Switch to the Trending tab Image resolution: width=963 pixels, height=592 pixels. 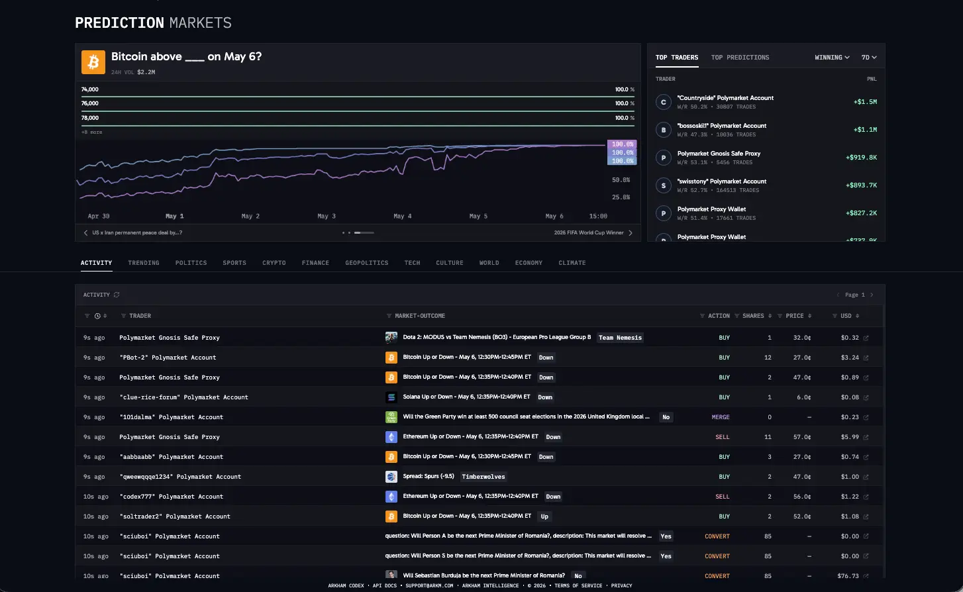coord(144,263)
